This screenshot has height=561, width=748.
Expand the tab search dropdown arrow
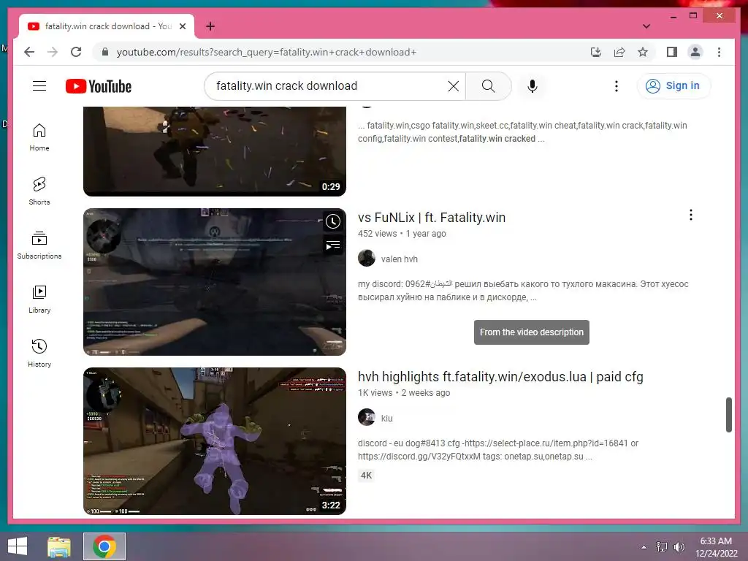pos(646,26)
